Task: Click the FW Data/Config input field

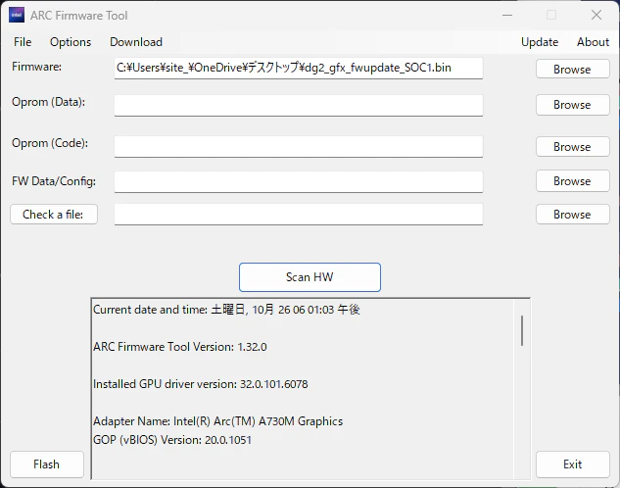Action: [299, 182]
